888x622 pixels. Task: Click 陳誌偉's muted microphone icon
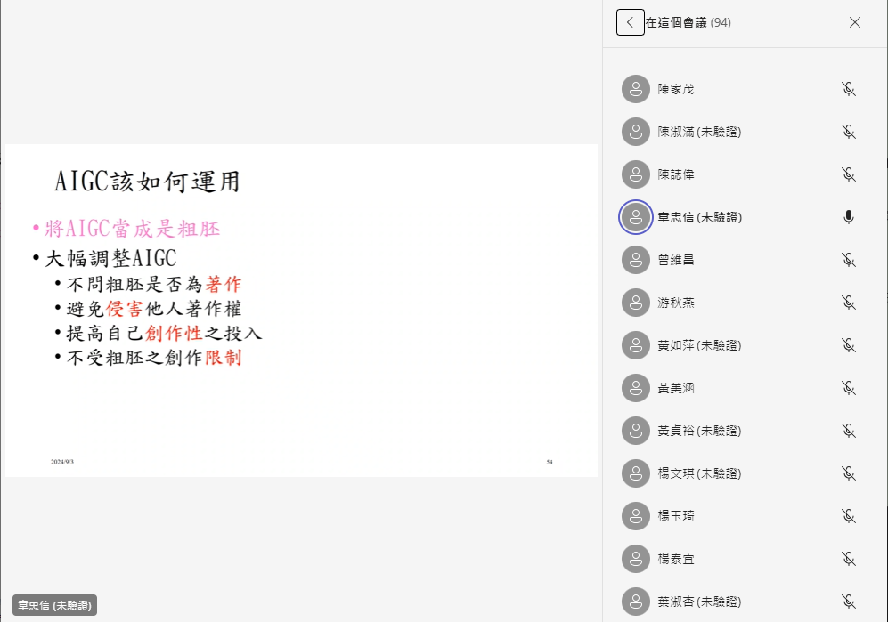pyautogui.click(x=848, y=174)
